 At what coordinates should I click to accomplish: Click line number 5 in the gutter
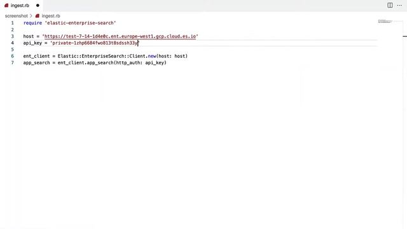[x=12, y=50]
